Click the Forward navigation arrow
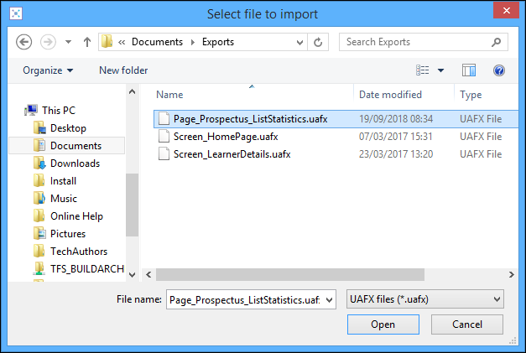The image size is (526, 353). tap(48, 42)
